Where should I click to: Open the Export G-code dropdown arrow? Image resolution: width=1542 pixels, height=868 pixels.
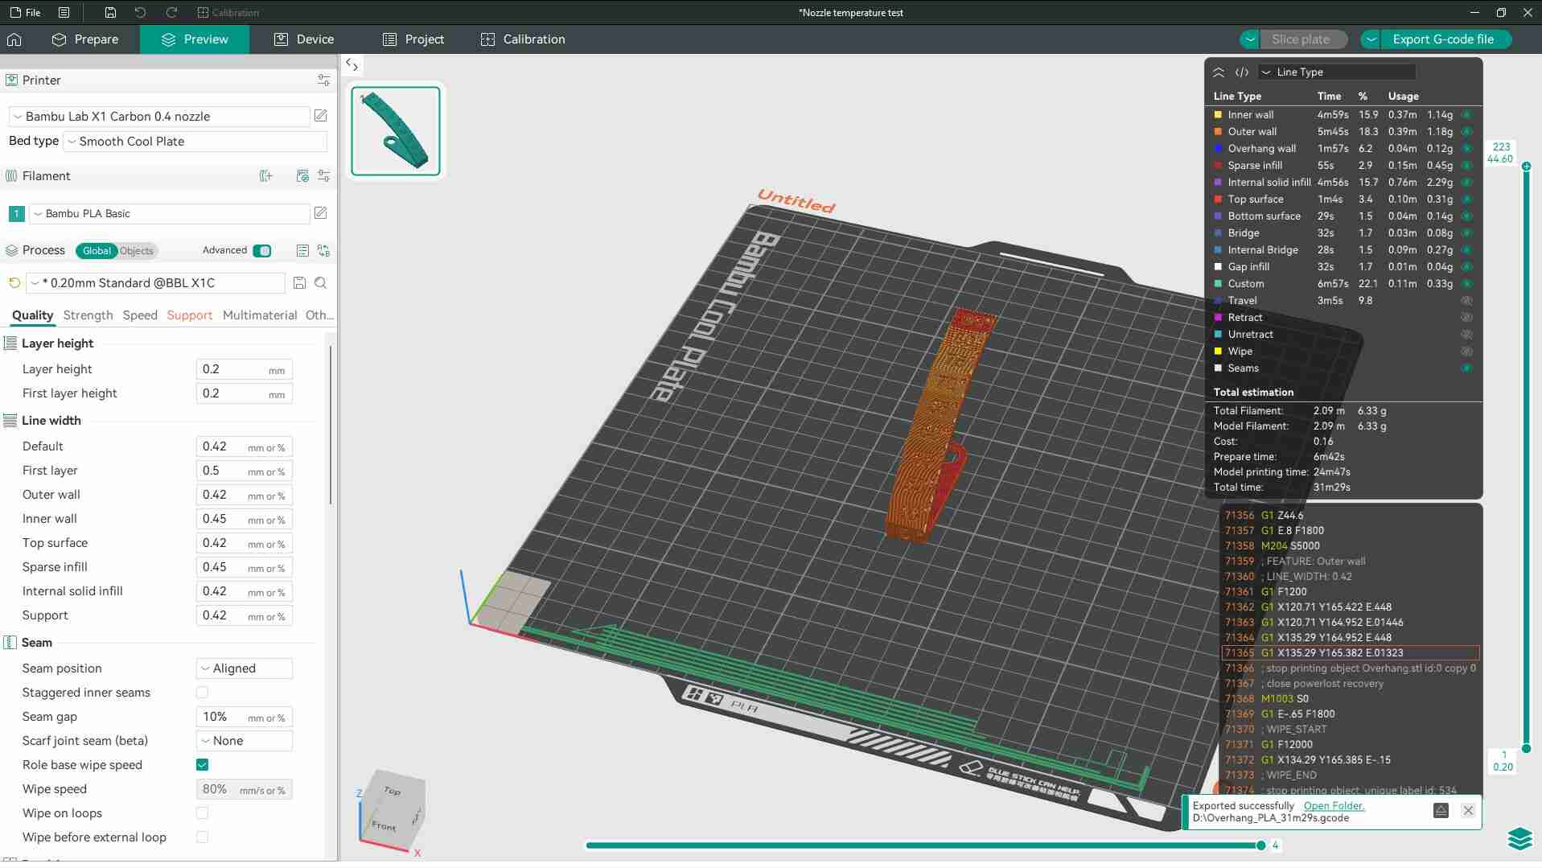(1371, 39)
